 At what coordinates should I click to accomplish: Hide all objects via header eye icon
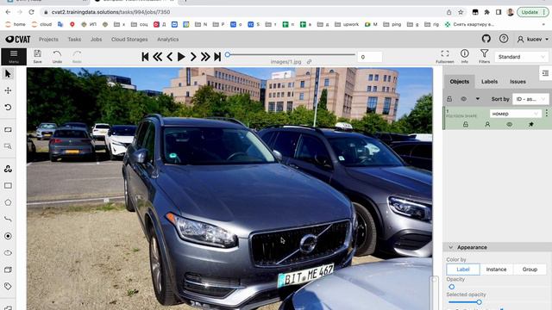[464, 99]
